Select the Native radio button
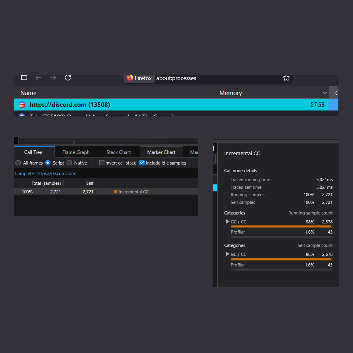This screenshot has height=353, width=353. coord(69,163)
